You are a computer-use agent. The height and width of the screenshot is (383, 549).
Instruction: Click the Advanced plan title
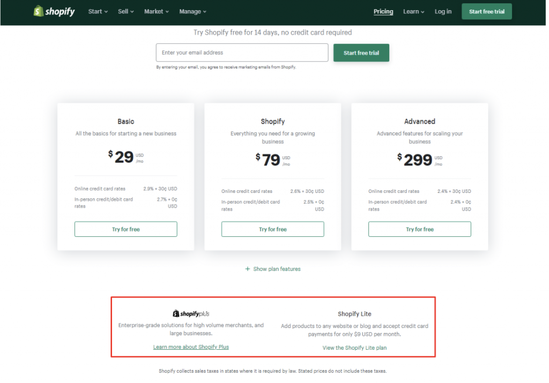[x=419, y=122]
